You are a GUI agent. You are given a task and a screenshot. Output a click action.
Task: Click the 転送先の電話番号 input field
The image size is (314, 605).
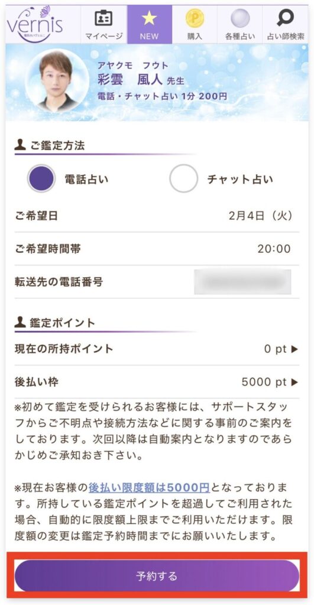(x=242, y=282)
